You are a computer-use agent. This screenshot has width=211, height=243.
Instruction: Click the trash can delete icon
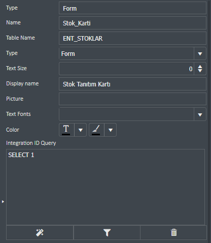click(173, 232)
